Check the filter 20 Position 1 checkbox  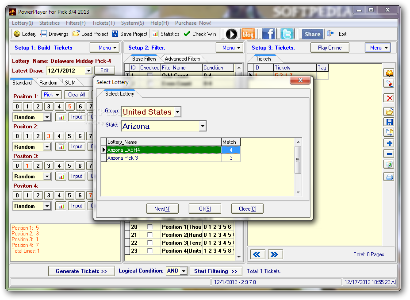(x=150, y=227)
